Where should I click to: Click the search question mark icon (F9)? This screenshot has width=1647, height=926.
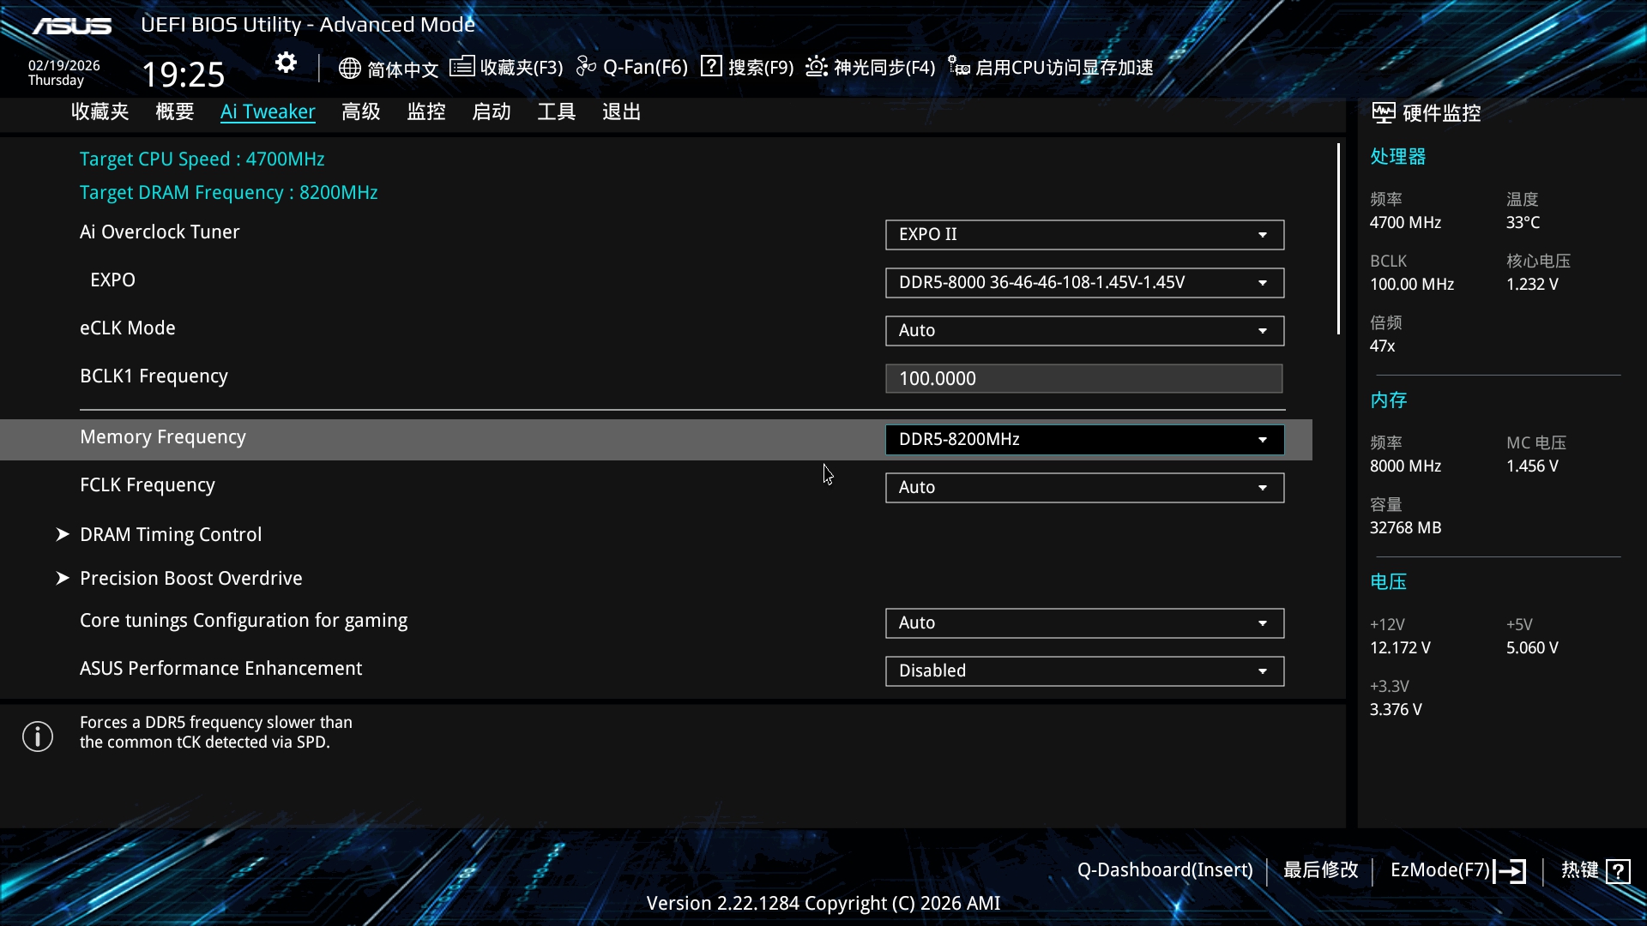pos(711,66)
